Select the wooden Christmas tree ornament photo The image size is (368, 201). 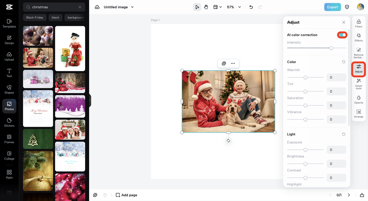[x=38, y=139]
